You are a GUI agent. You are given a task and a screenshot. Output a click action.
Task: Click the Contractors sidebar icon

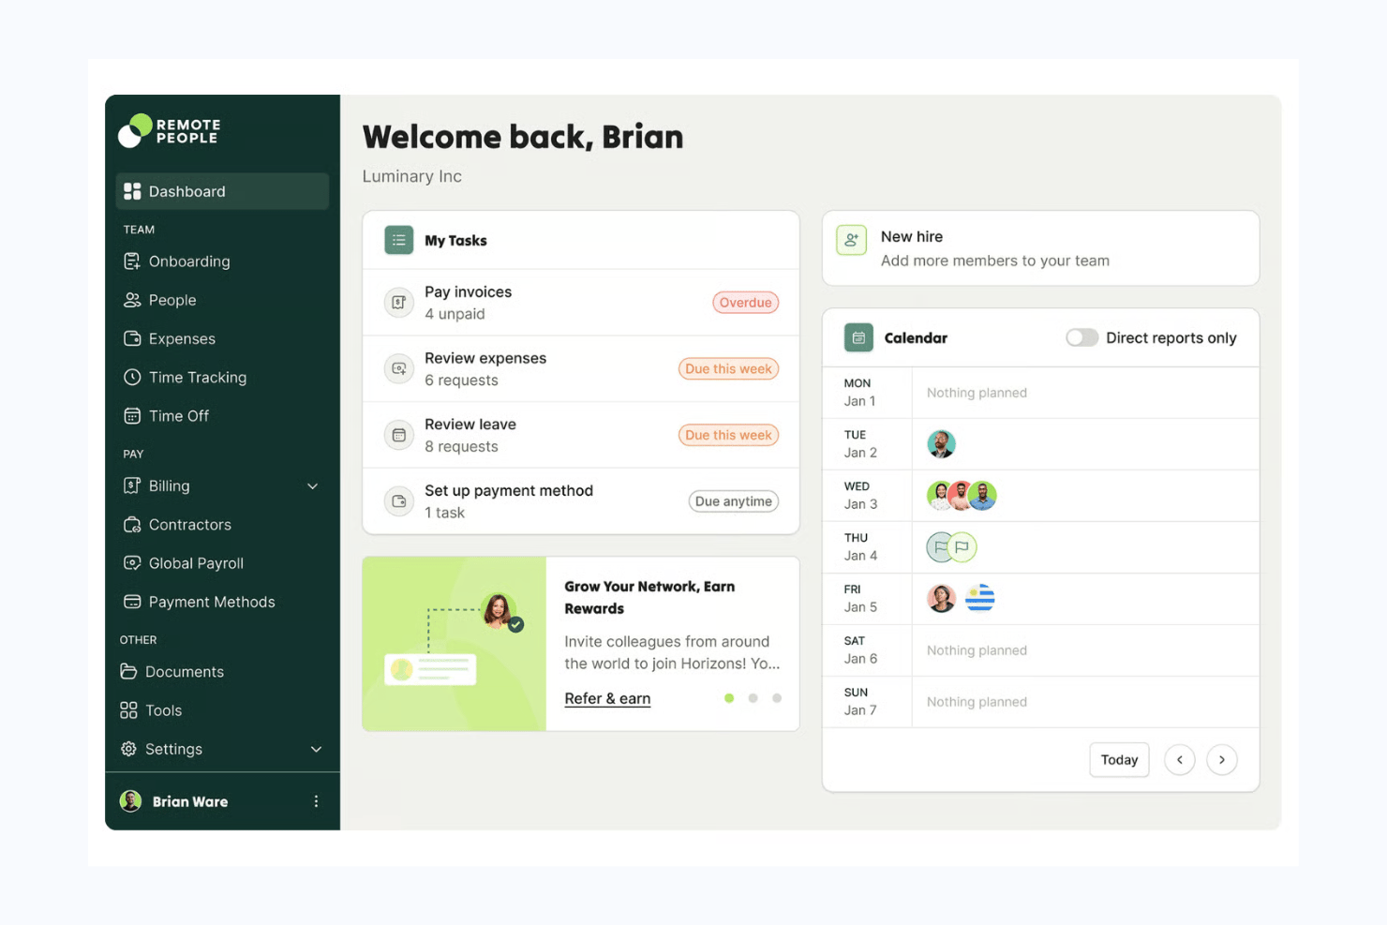132,525
